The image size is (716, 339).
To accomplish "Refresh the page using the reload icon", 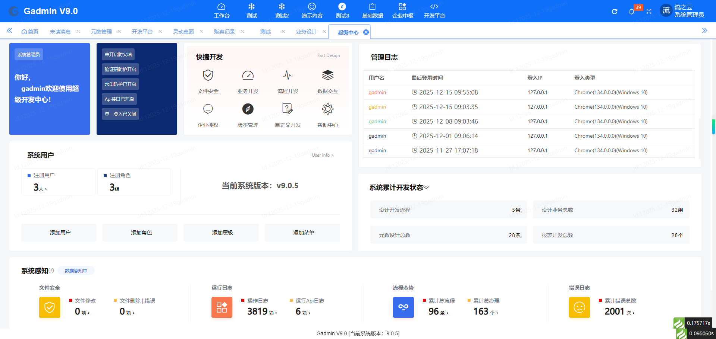I will pyautogui.click(x=614, y=11).
